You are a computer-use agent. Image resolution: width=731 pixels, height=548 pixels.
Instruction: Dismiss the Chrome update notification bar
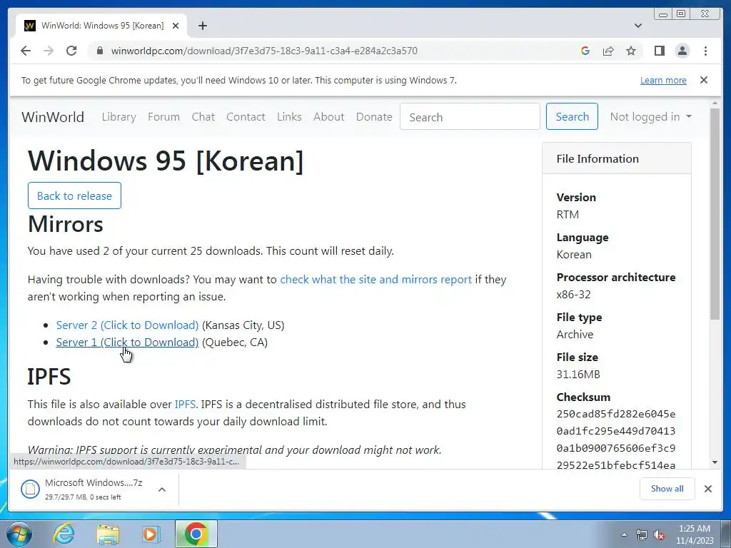[x=703, y=80]
